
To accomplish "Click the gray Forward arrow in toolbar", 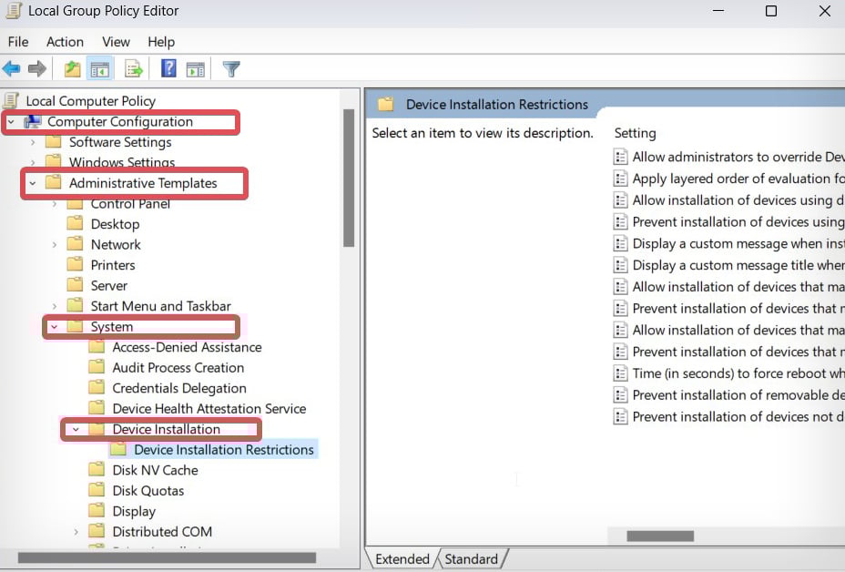I will click(x=37, y=69).
